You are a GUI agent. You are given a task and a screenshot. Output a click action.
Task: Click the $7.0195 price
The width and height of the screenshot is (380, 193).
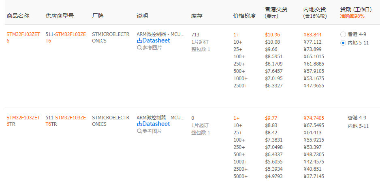pyautogui.click(x=274, y=78)
